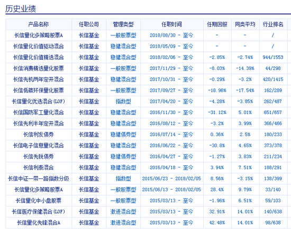Click the ranking 944/1553
Image resolution: width=291 pixels, height=234 pixels.
click(x=273, y=57)
